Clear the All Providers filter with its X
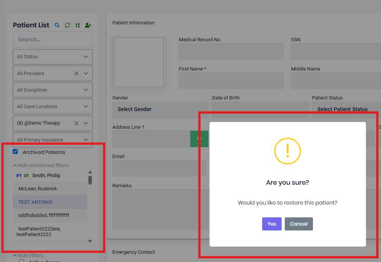381x262 pixels. tap(77, 73)
